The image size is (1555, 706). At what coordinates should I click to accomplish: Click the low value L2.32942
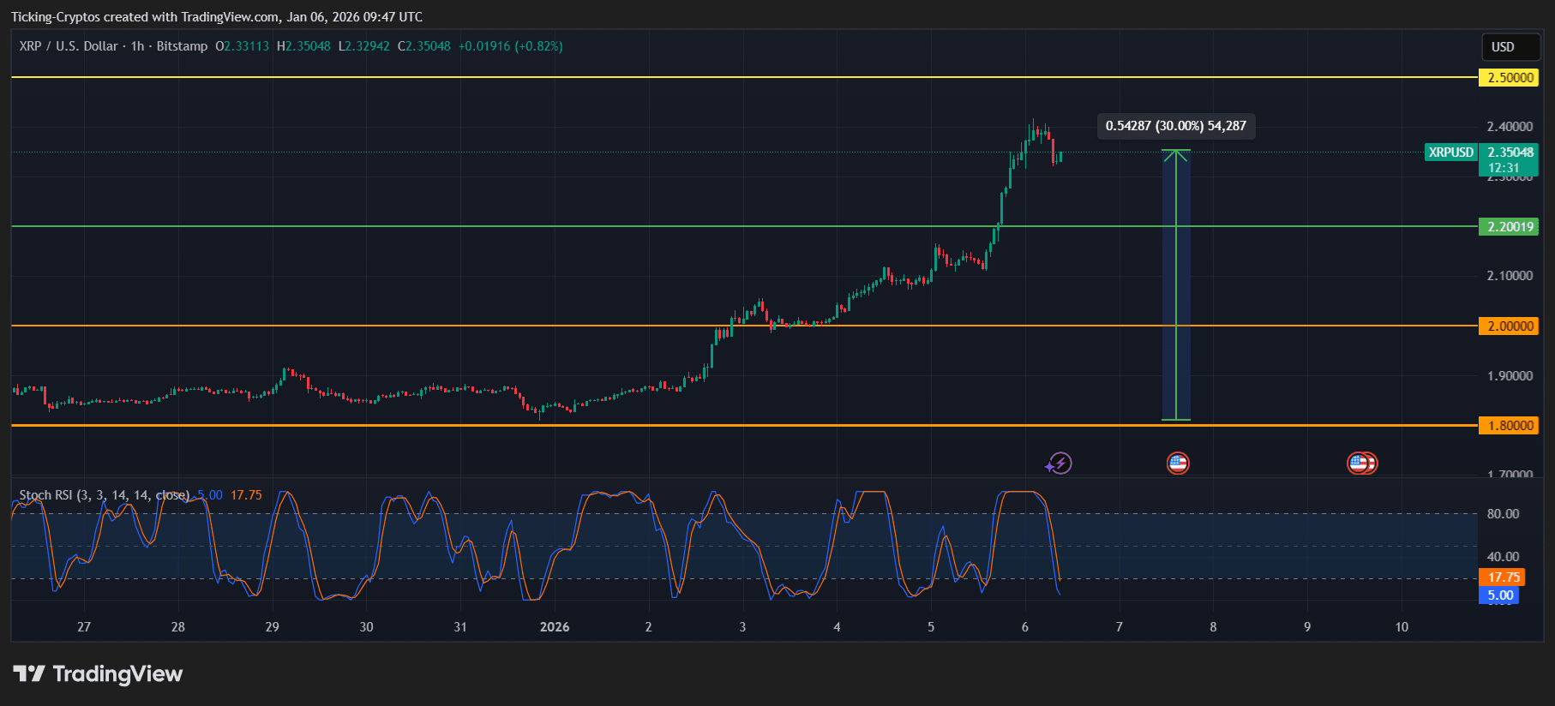tap(364, 46)
